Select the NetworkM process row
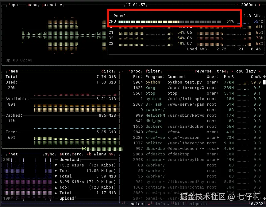Viewport: 266px width, 207px height. [197, 115]
